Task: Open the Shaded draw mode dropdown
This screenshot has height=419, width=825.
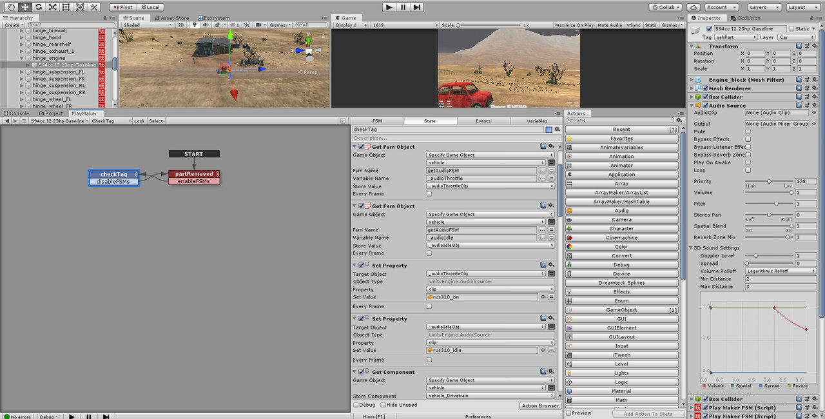Action: point(148,25)
